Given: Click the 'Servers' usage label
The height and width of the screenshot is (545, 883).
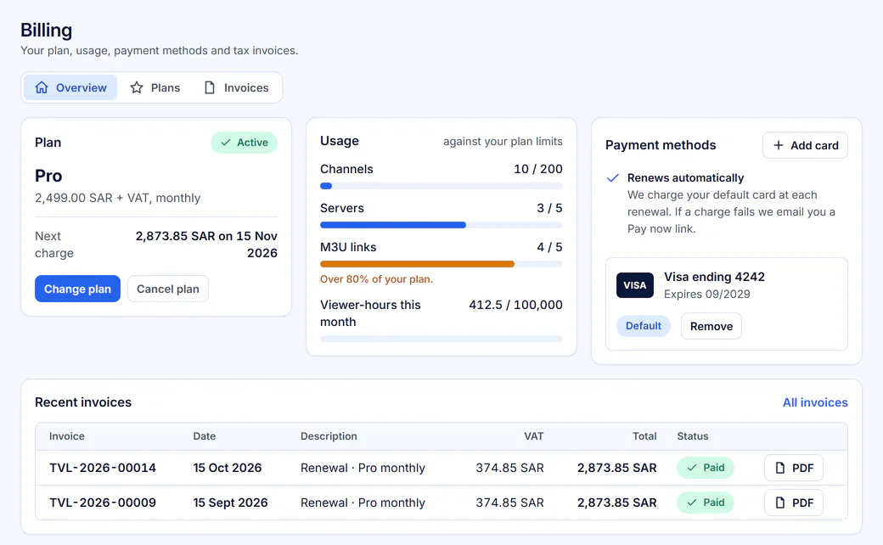Looking at the screenshot, I should pos(342,208).
